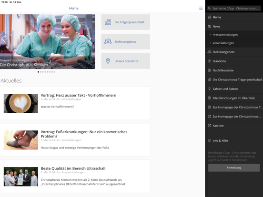Open article Vortrag: Herz ausser Takt - Vorhofflimmern

pos(79,95)
